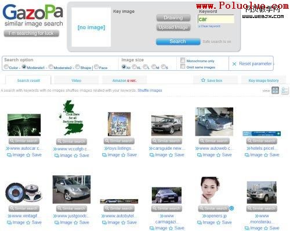The image size is (290, 231).
Task: Click smiley face icon near openers.jp
Action: 231,208
